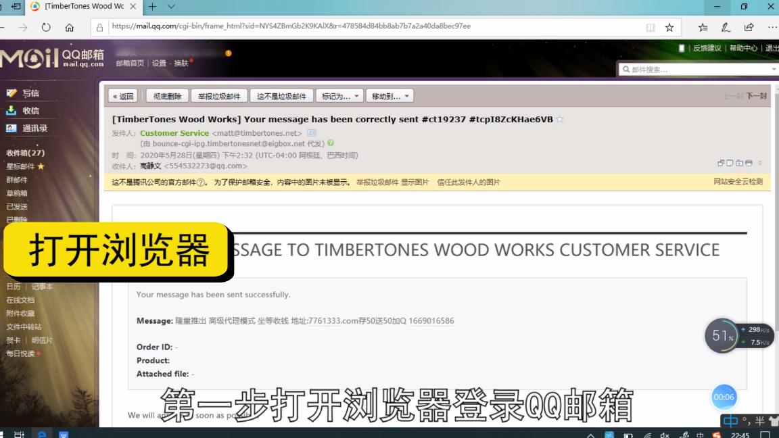Open the 附件收藏 sidebar item
Viewport: 779px width, 438px height.
click(20, 314)
